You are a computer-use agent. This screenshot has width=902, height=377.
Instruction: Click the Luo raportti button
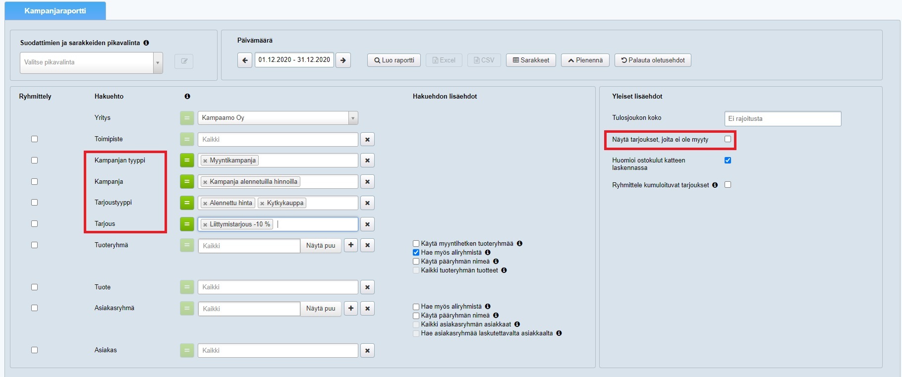click(x=394, y=60)
